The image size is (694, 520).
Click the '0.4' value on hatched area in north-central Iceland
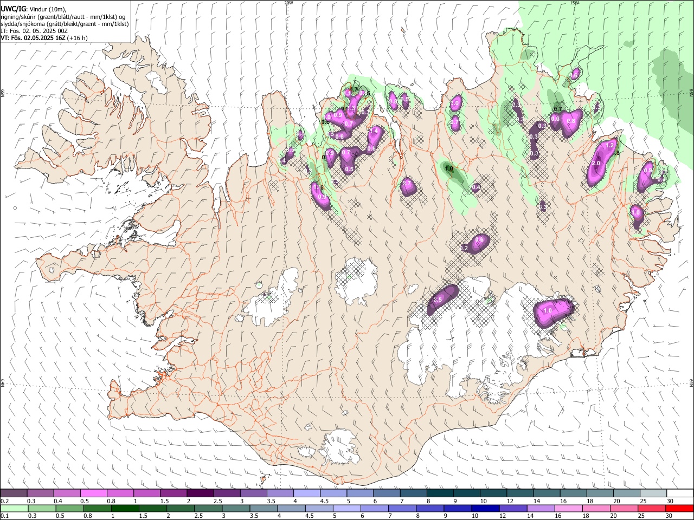(476, 187)
